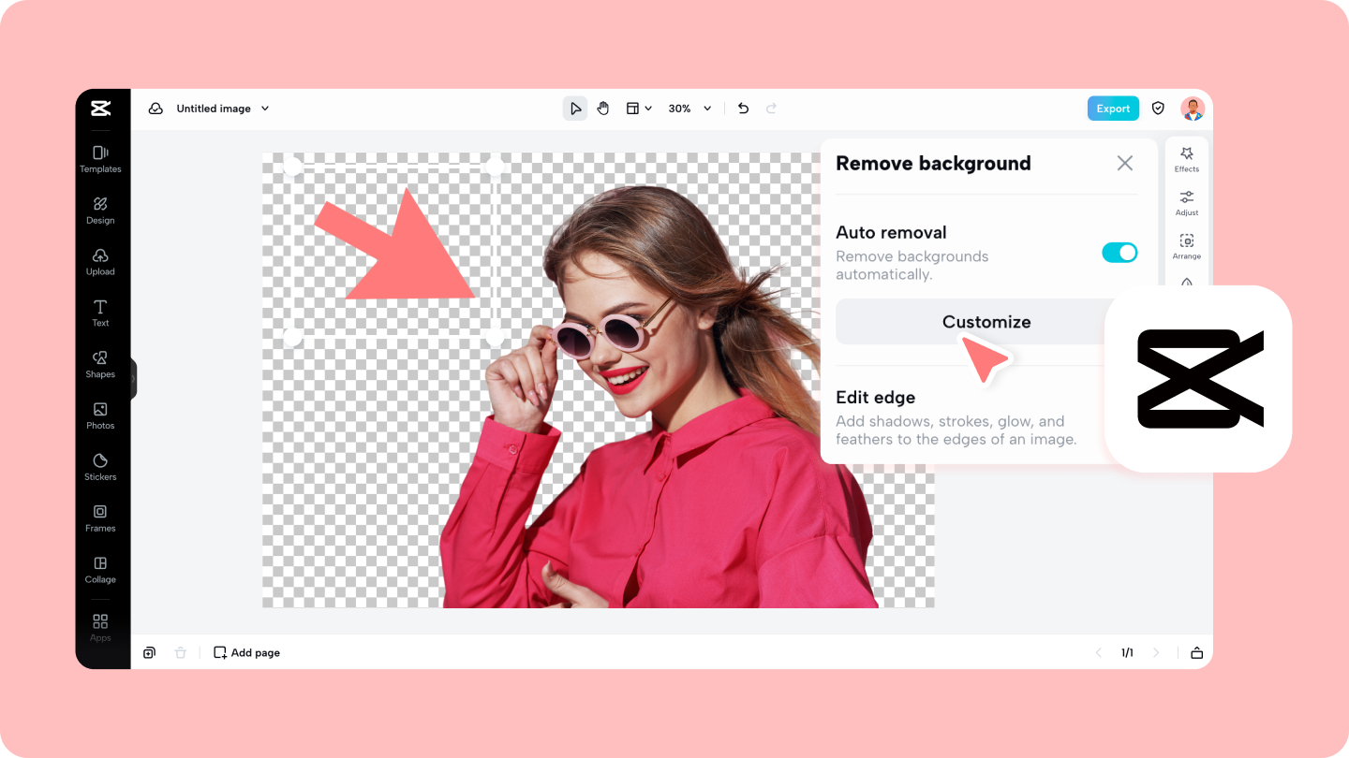
Task: Open the Shapes panel
Action: pyautogui.click(x=100, y=365)
